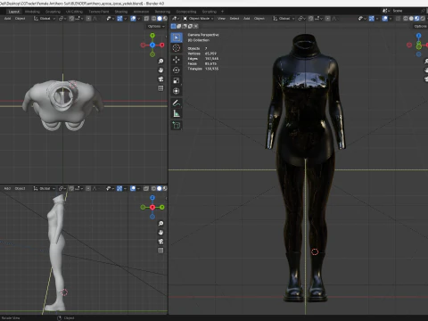Open gizmo settings dropdown in top-left viewport
The width and height of the screenshot is (428, 321).
click(125, 19)
